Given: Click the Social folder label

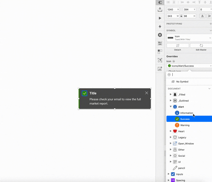Looking at the screenshot, I should (182, 156).
